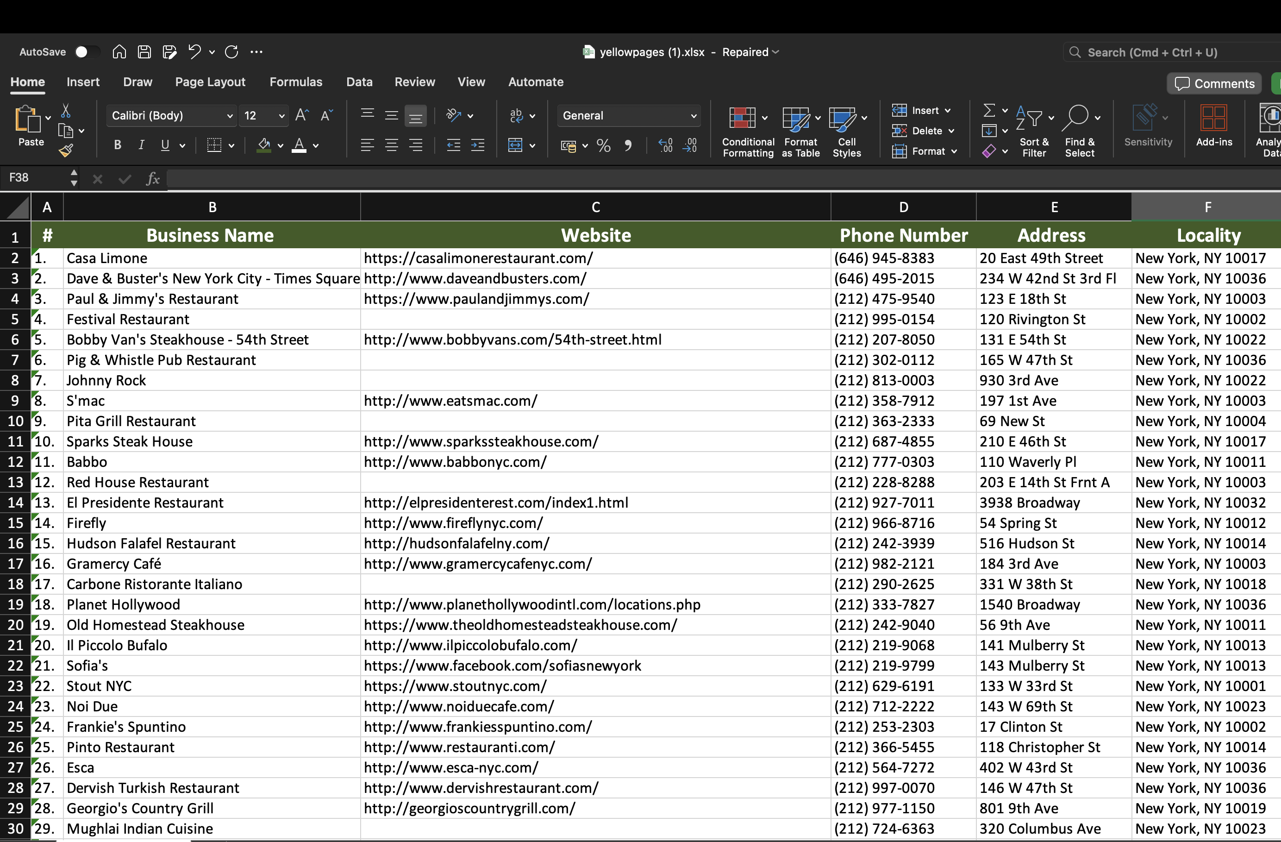Toggle Bold formatting
This screenshot has width=1281, height=842.
point(117,145)
